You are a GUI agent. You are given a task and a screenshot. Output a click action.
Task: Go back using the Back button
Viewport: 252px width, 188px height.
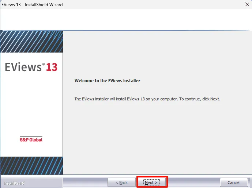(122, 183)
